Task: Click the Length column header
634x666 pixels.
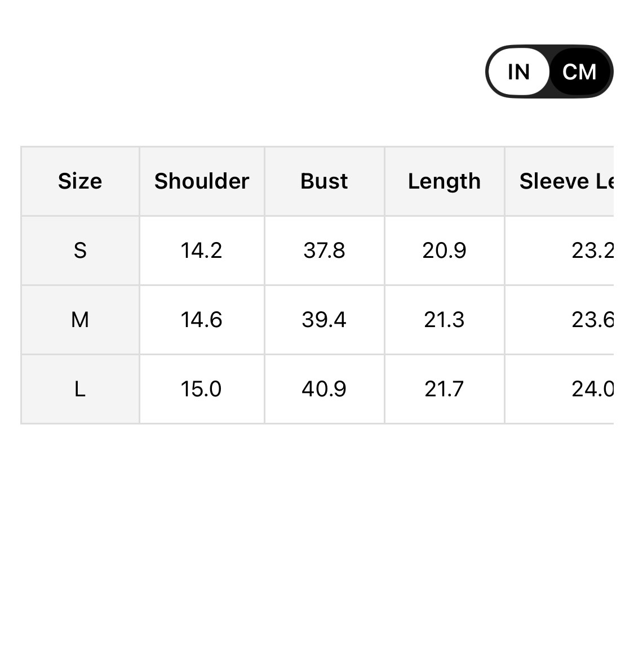Action: (x=444, y=181)
